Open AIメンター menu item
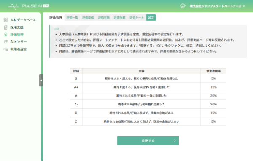 [x=19, y=42]
